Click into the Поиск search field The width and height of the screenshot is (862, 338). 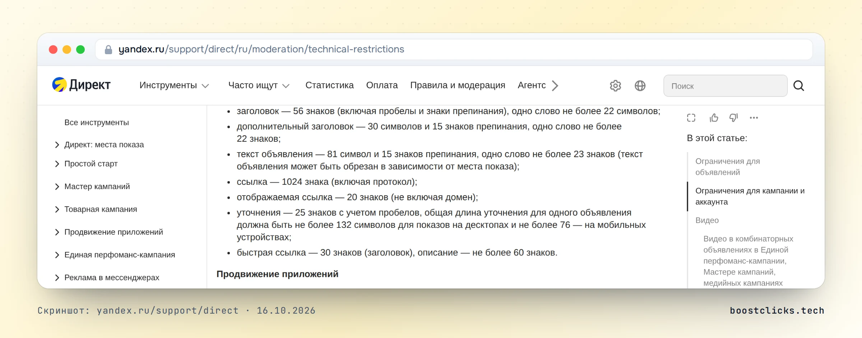point(726,86)
